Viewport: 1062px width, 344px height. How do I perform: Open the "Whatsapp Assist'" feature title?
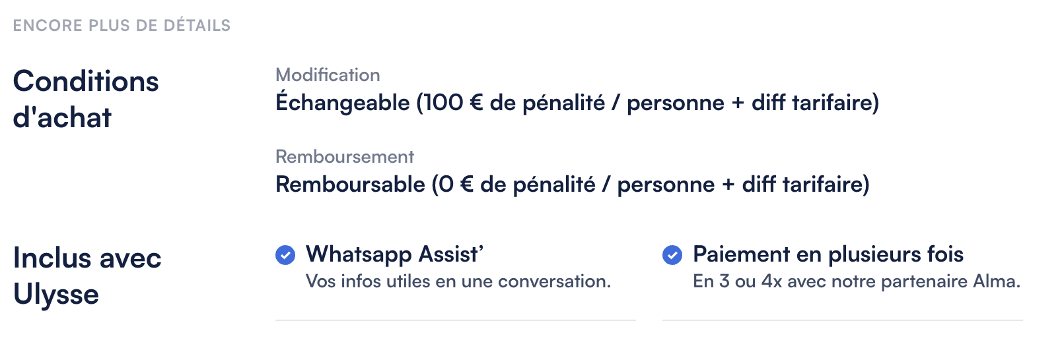[395, 254]
